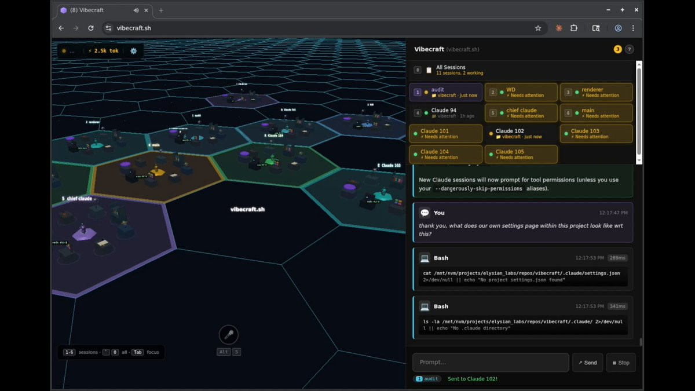Click the orange extension icon in the toolbar
Screen dimensions: 695x391
pos(559,28)
